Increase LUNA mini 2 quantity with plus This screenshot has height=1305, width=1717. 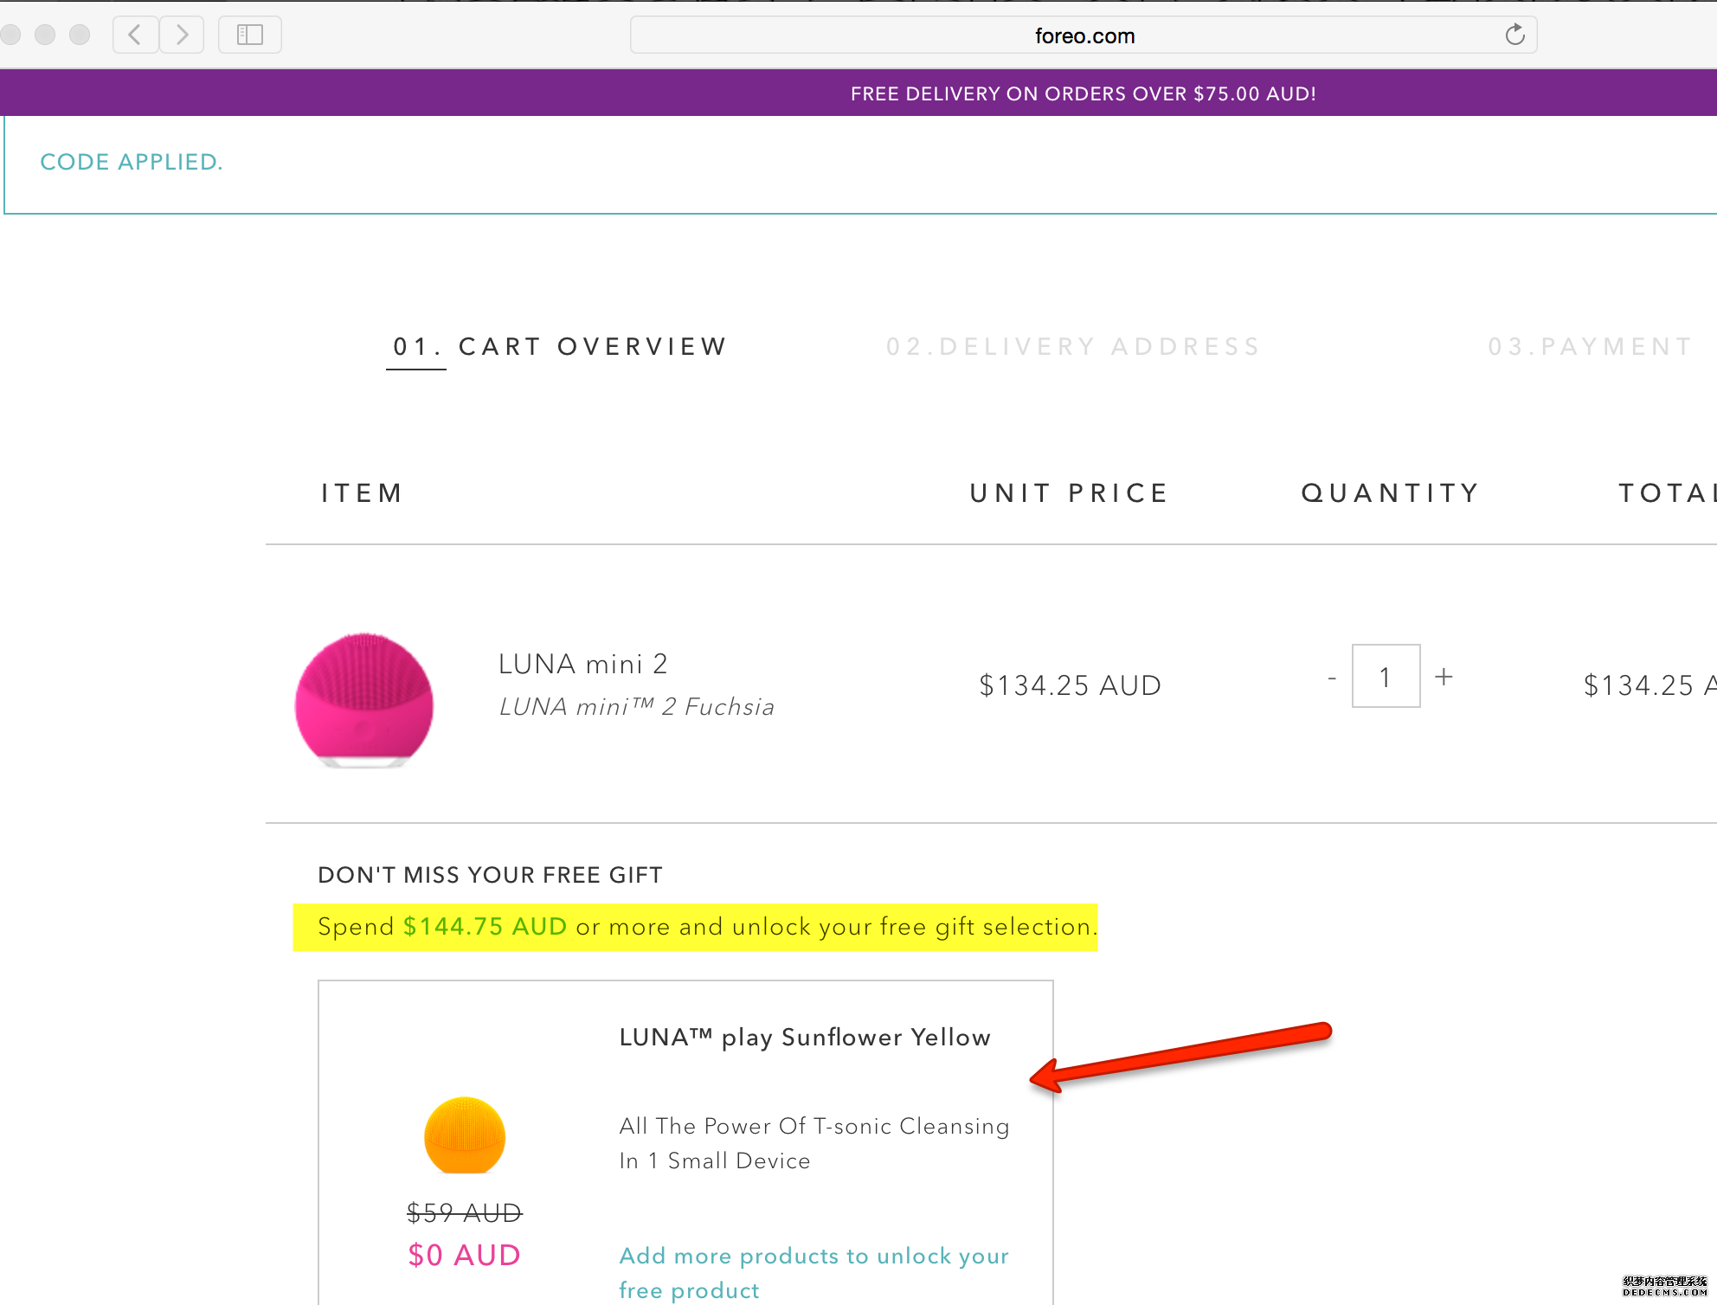1444,677
